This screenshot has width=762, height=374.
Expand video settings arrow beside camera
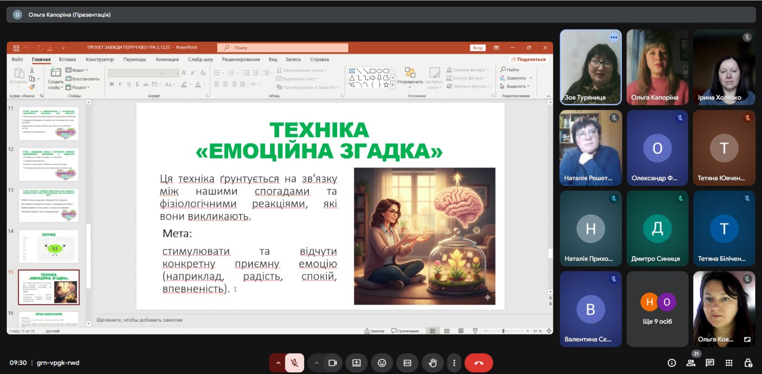(x=316, y=363)
